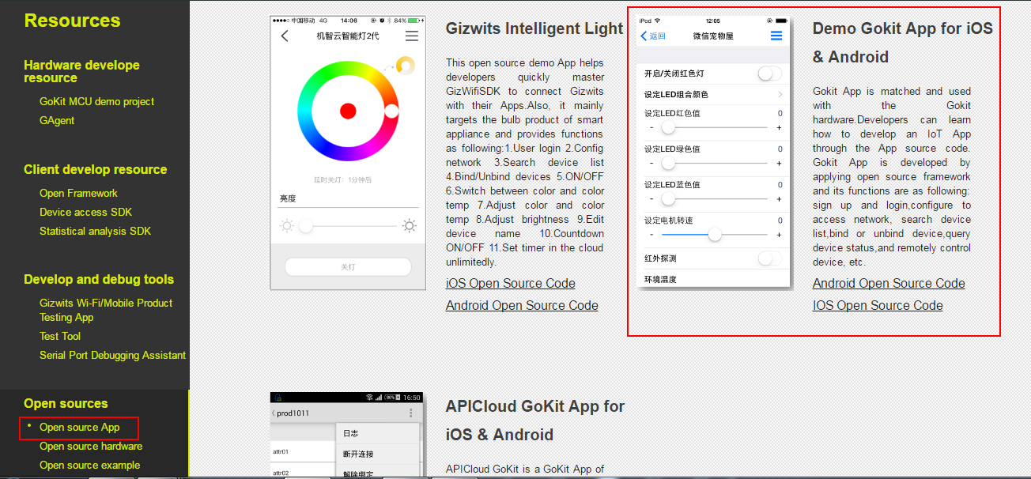Open the iOS Open Source Code link for Intelligent Light
1031x479 pixels.
click(510, 283)
